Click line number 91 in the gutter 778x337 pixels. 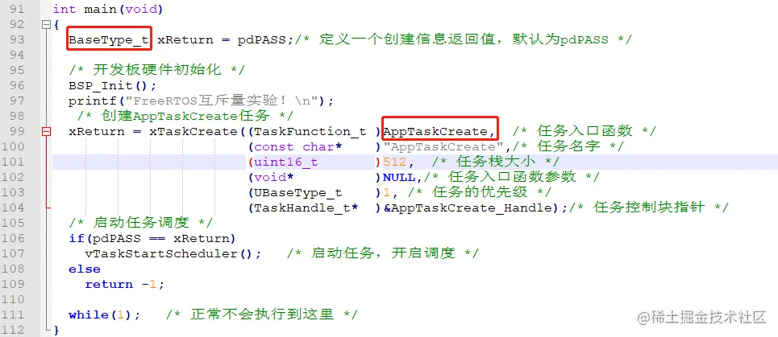(x=16, y=9)
